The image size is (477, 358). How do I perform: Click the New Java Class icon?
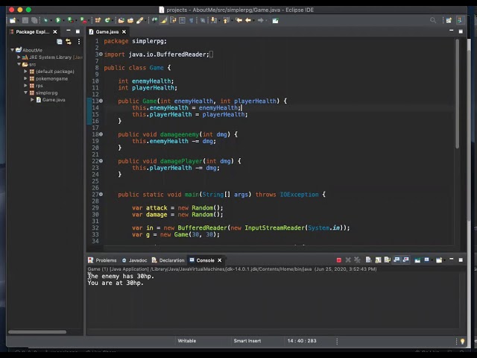107,20
